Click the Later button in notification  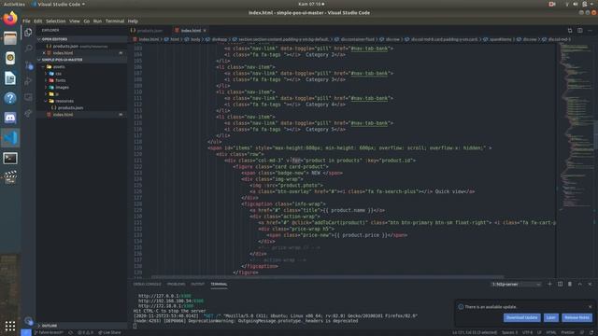click(x=550, y=317)
